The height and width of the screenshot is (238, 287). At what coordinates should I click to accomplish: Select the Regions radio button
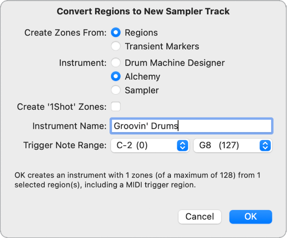pos(116,33)
